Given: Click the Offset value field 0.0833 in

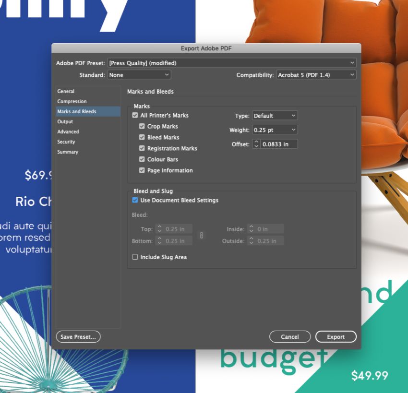Looking at the screenshot, I should pyautogui.click(x=279, y=144).
